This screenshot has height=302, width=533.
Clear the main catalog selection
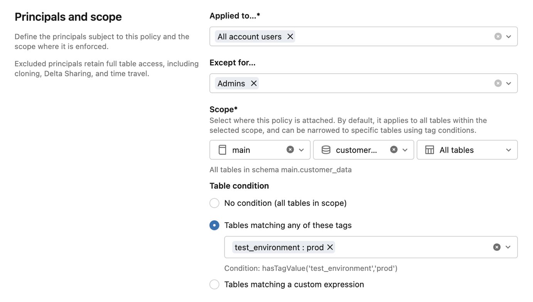pyautogui.click(x=290, y=150)
